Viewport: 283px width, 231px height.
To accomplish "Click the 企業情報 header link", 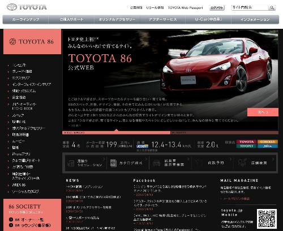I will pyautogui.click(x=136, y=8).
